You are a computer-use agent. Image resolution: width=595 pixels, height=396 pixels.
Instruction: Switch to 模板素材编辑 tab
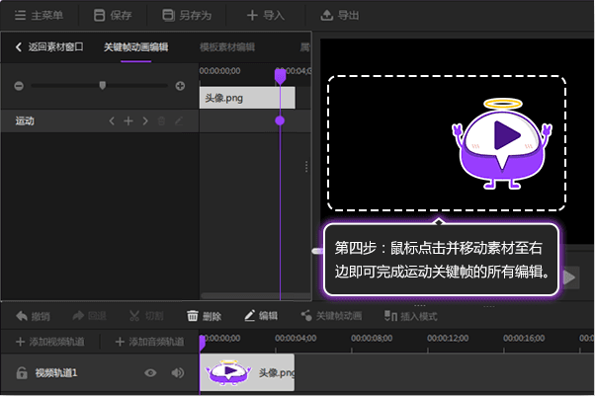226,46
